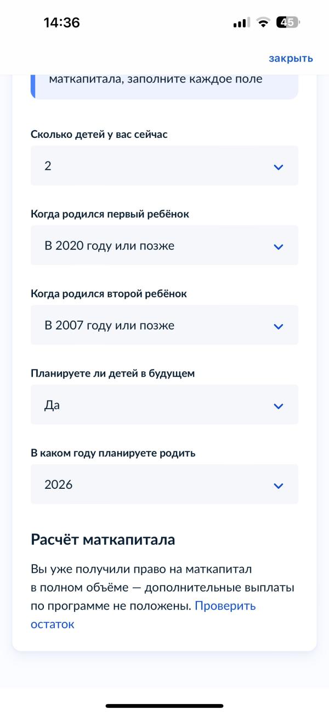
Task: Tap the 'Расчёт маткапитала' heading
Action: coord(102,539)
